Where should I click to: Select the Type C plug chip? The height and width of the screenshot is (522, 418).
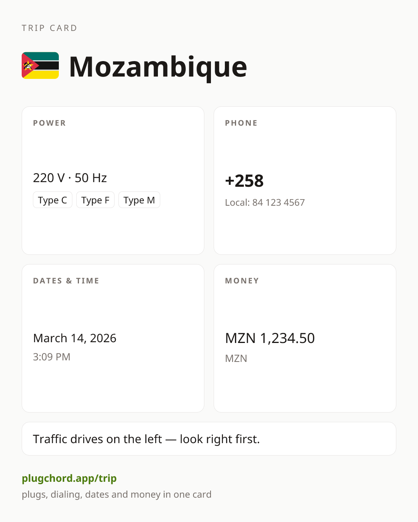(x=53, y=200)
